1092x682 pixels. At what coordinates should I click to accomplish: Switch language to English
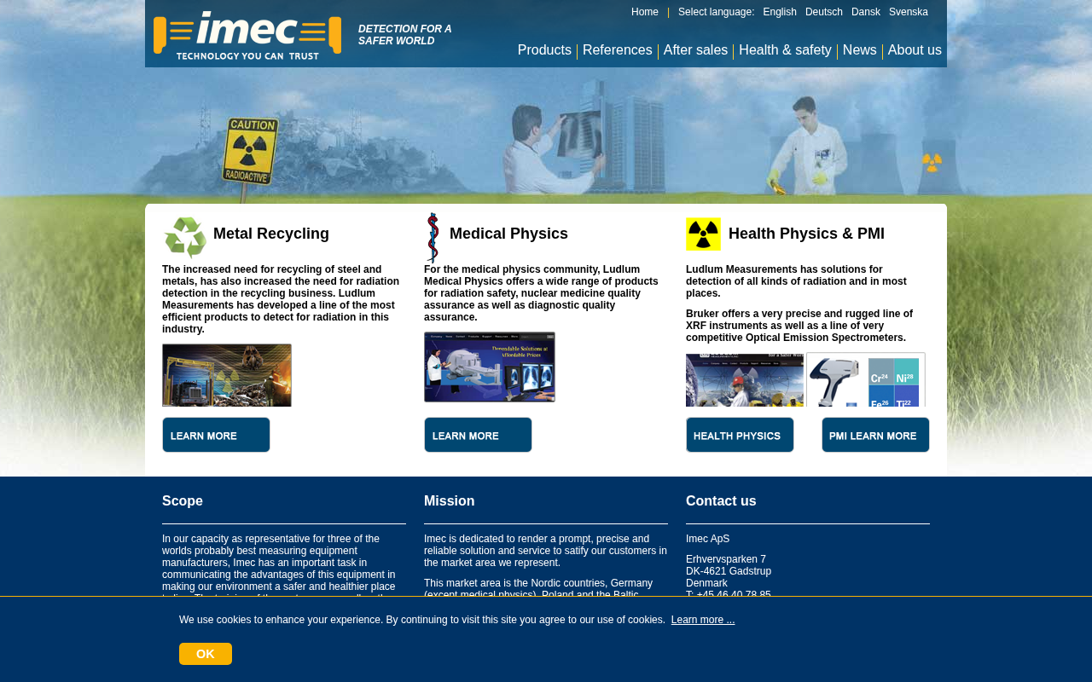tap(780, 12)
